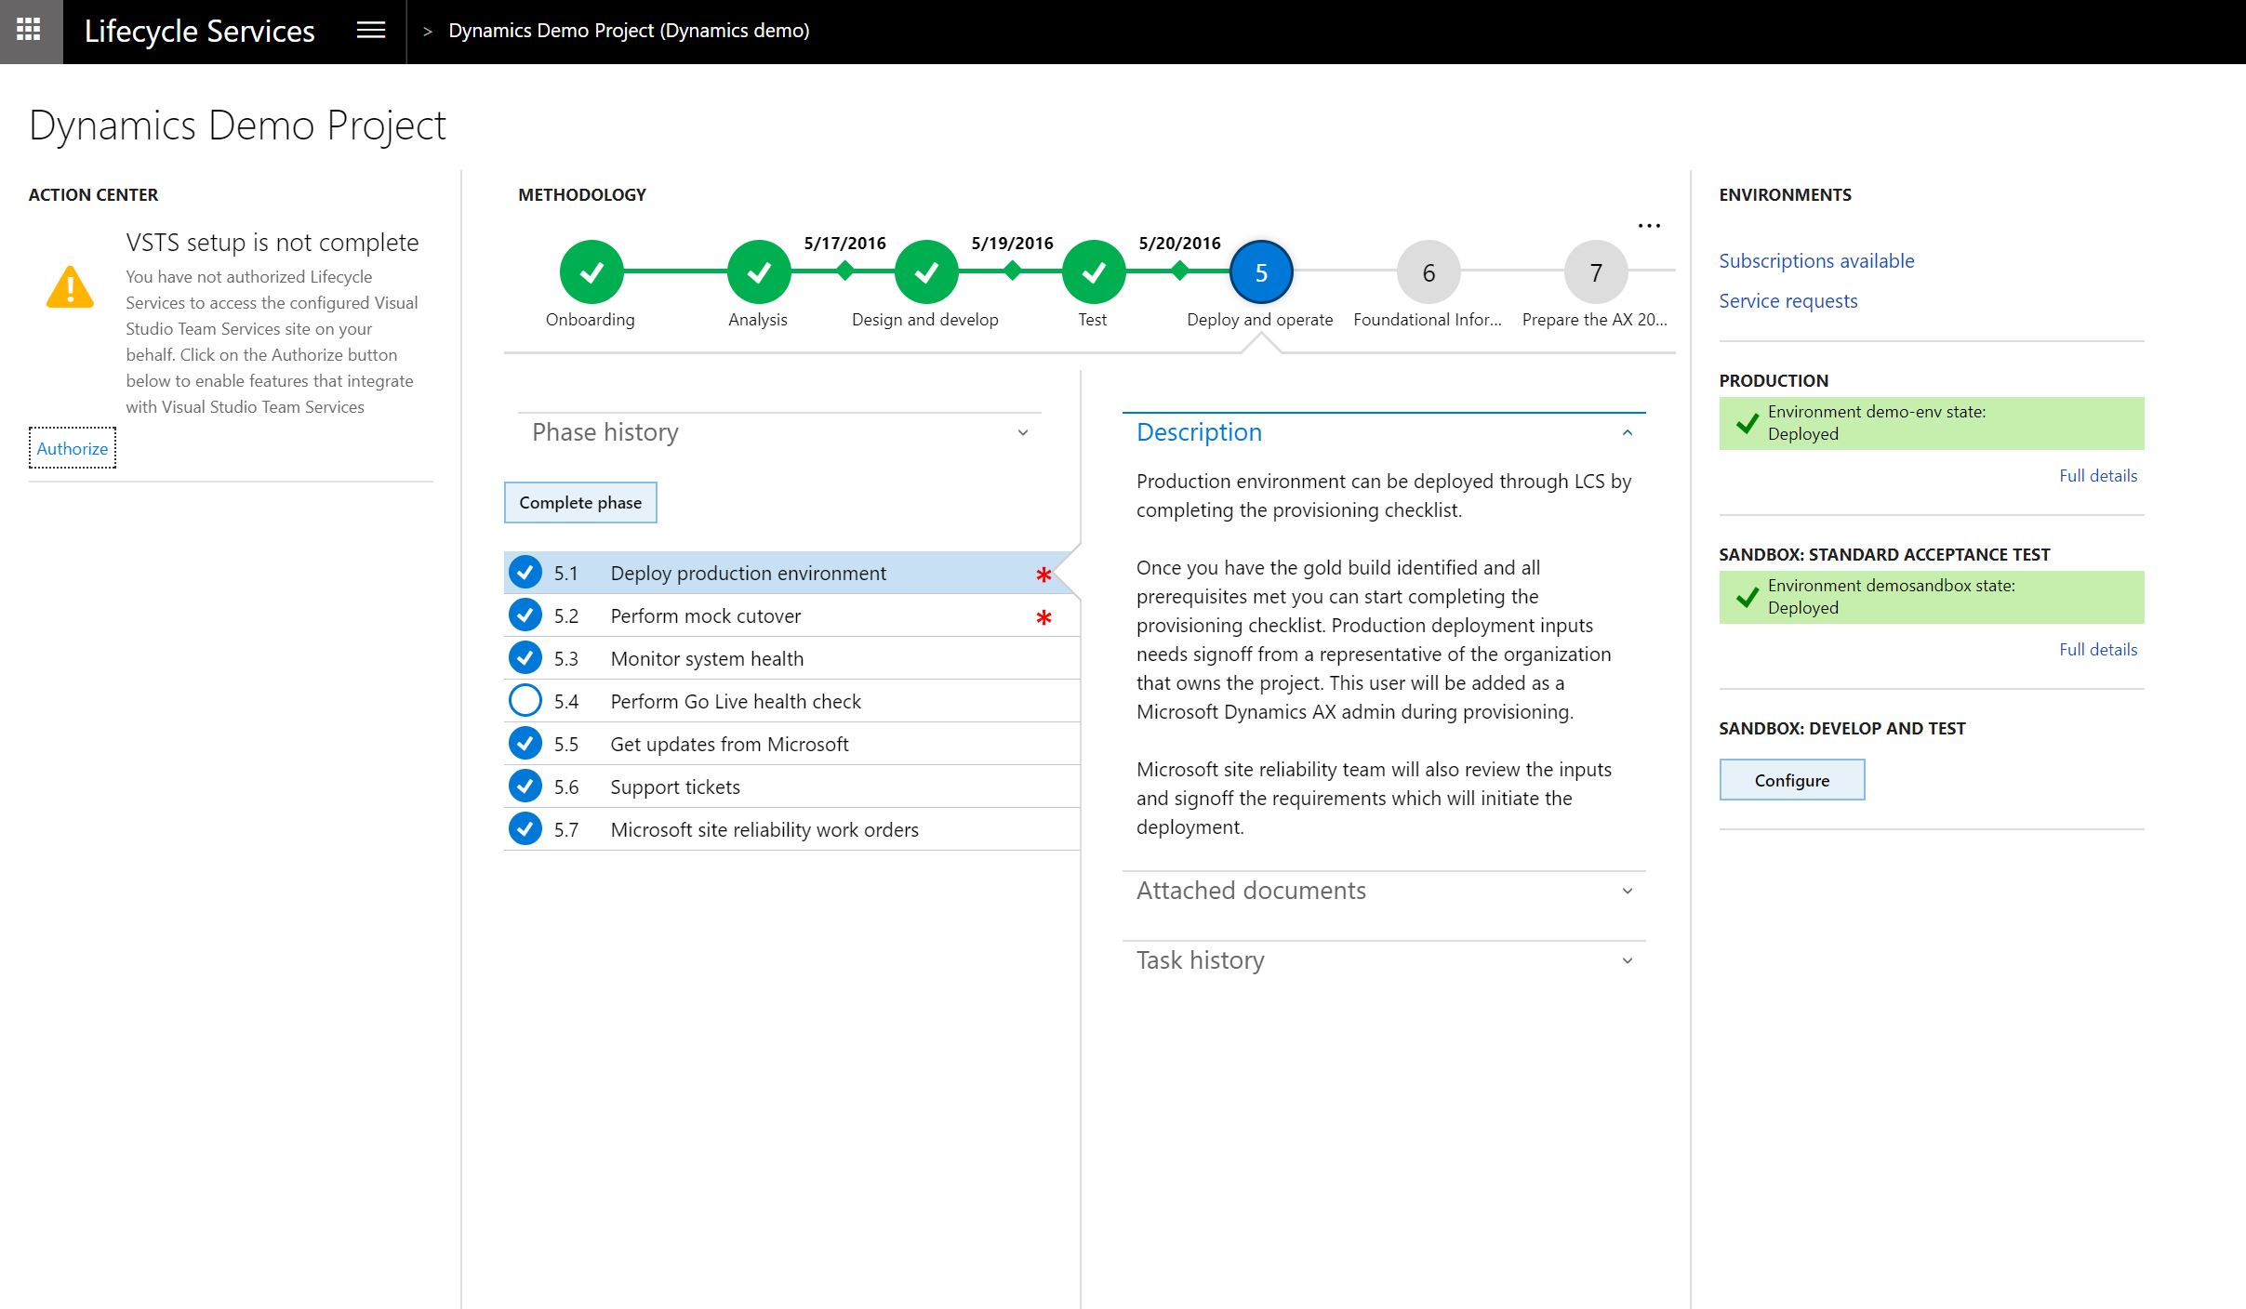2246x1309 pixels.
Task: Select task 5.2 Perform mock cutover
Action: pos(706,616)
